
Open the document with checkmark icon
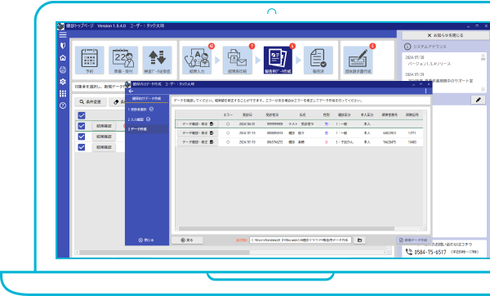coord(318,60)
